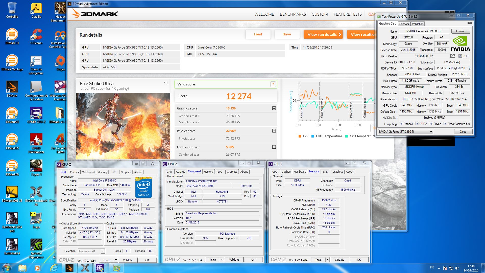Click blue GPU Temperature legend swatch

(313, 136)
